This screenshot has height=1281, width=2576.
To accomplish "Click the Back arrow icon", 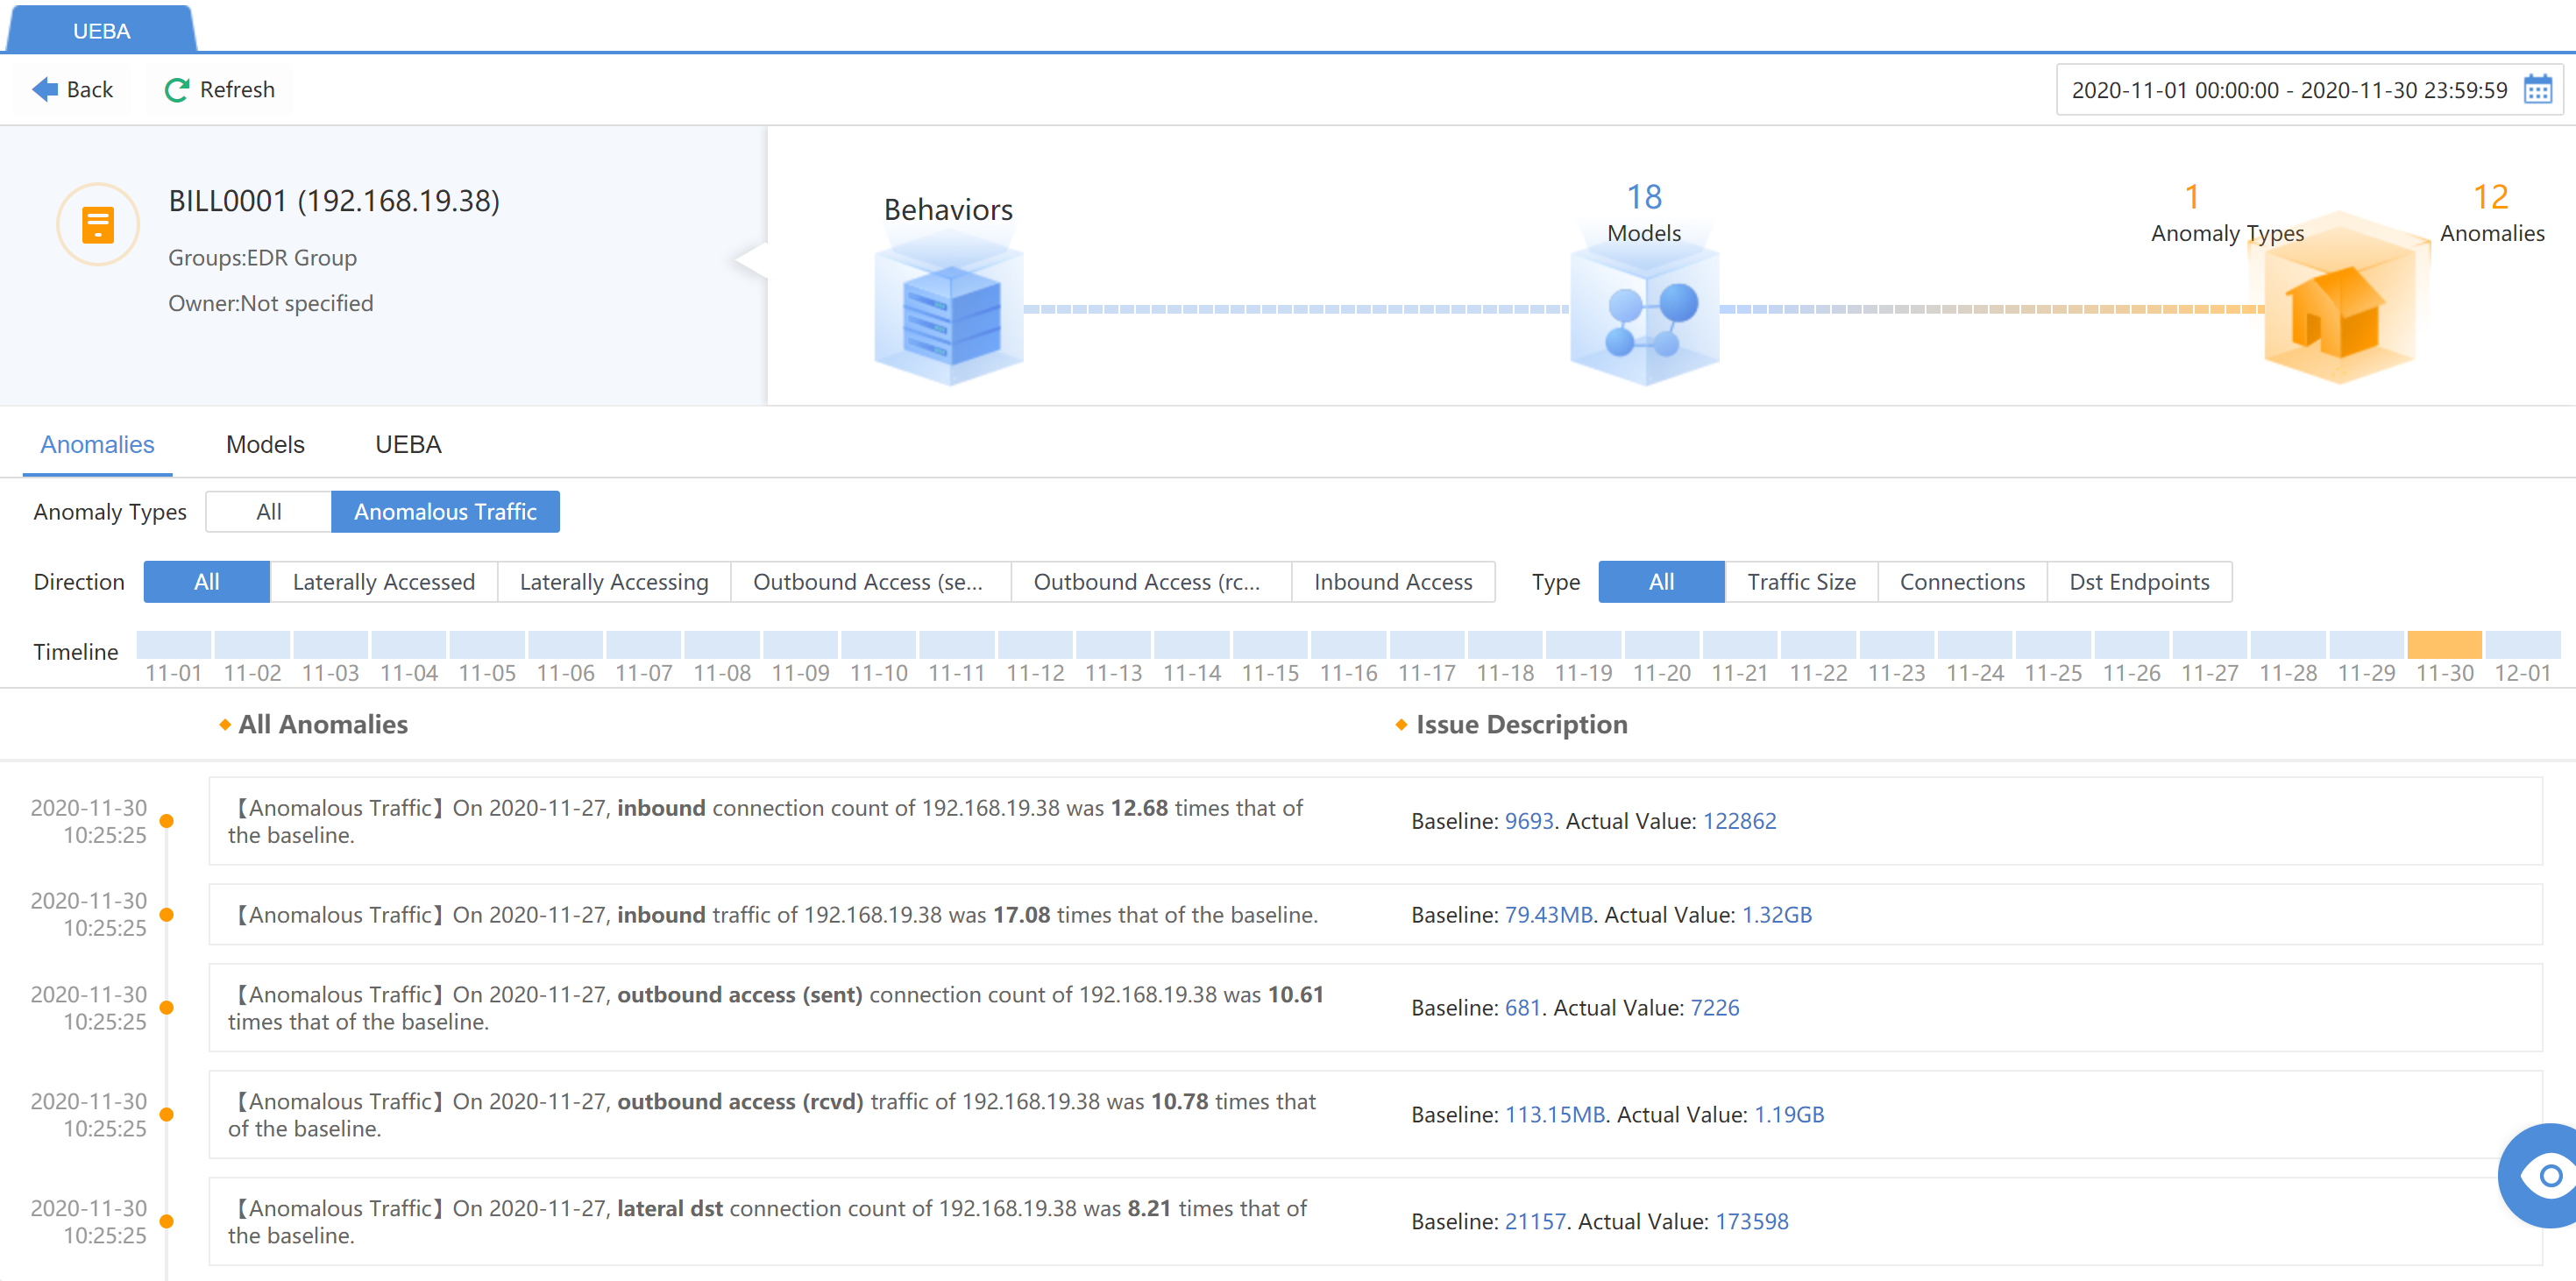I will pos(44,90).
